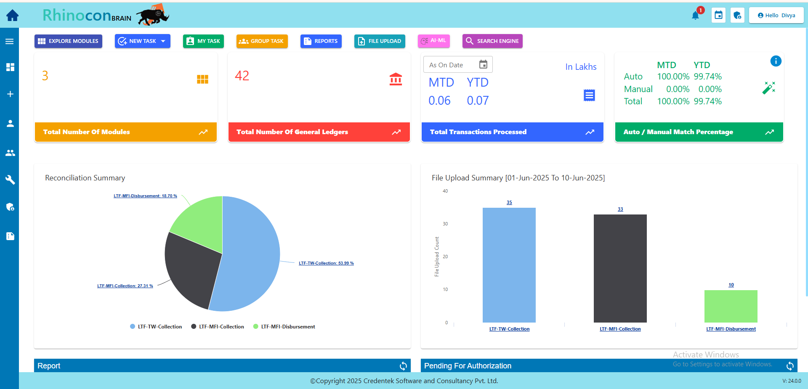Open the As On Date picker
Viewport: 808px width, 389px height.
click(483, 64)
